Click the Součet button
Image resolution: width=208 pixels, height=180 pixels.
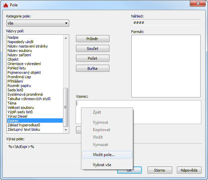93,49
